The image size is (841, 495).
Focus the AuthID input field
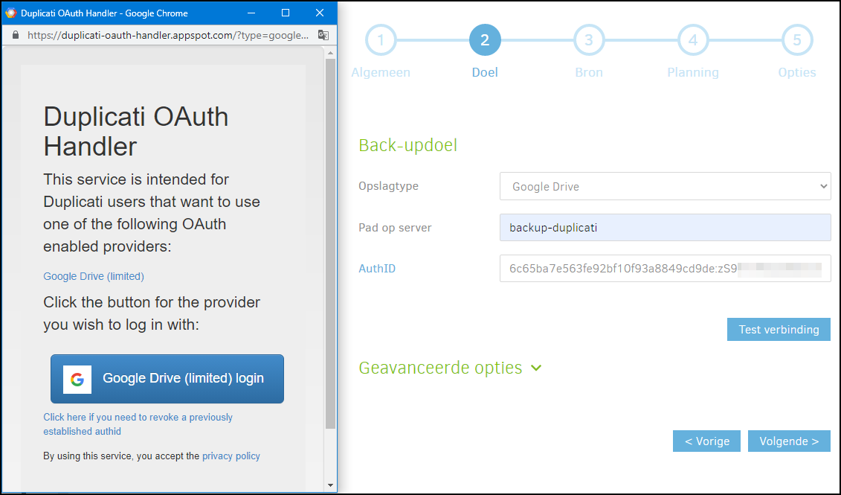[665, 269]
